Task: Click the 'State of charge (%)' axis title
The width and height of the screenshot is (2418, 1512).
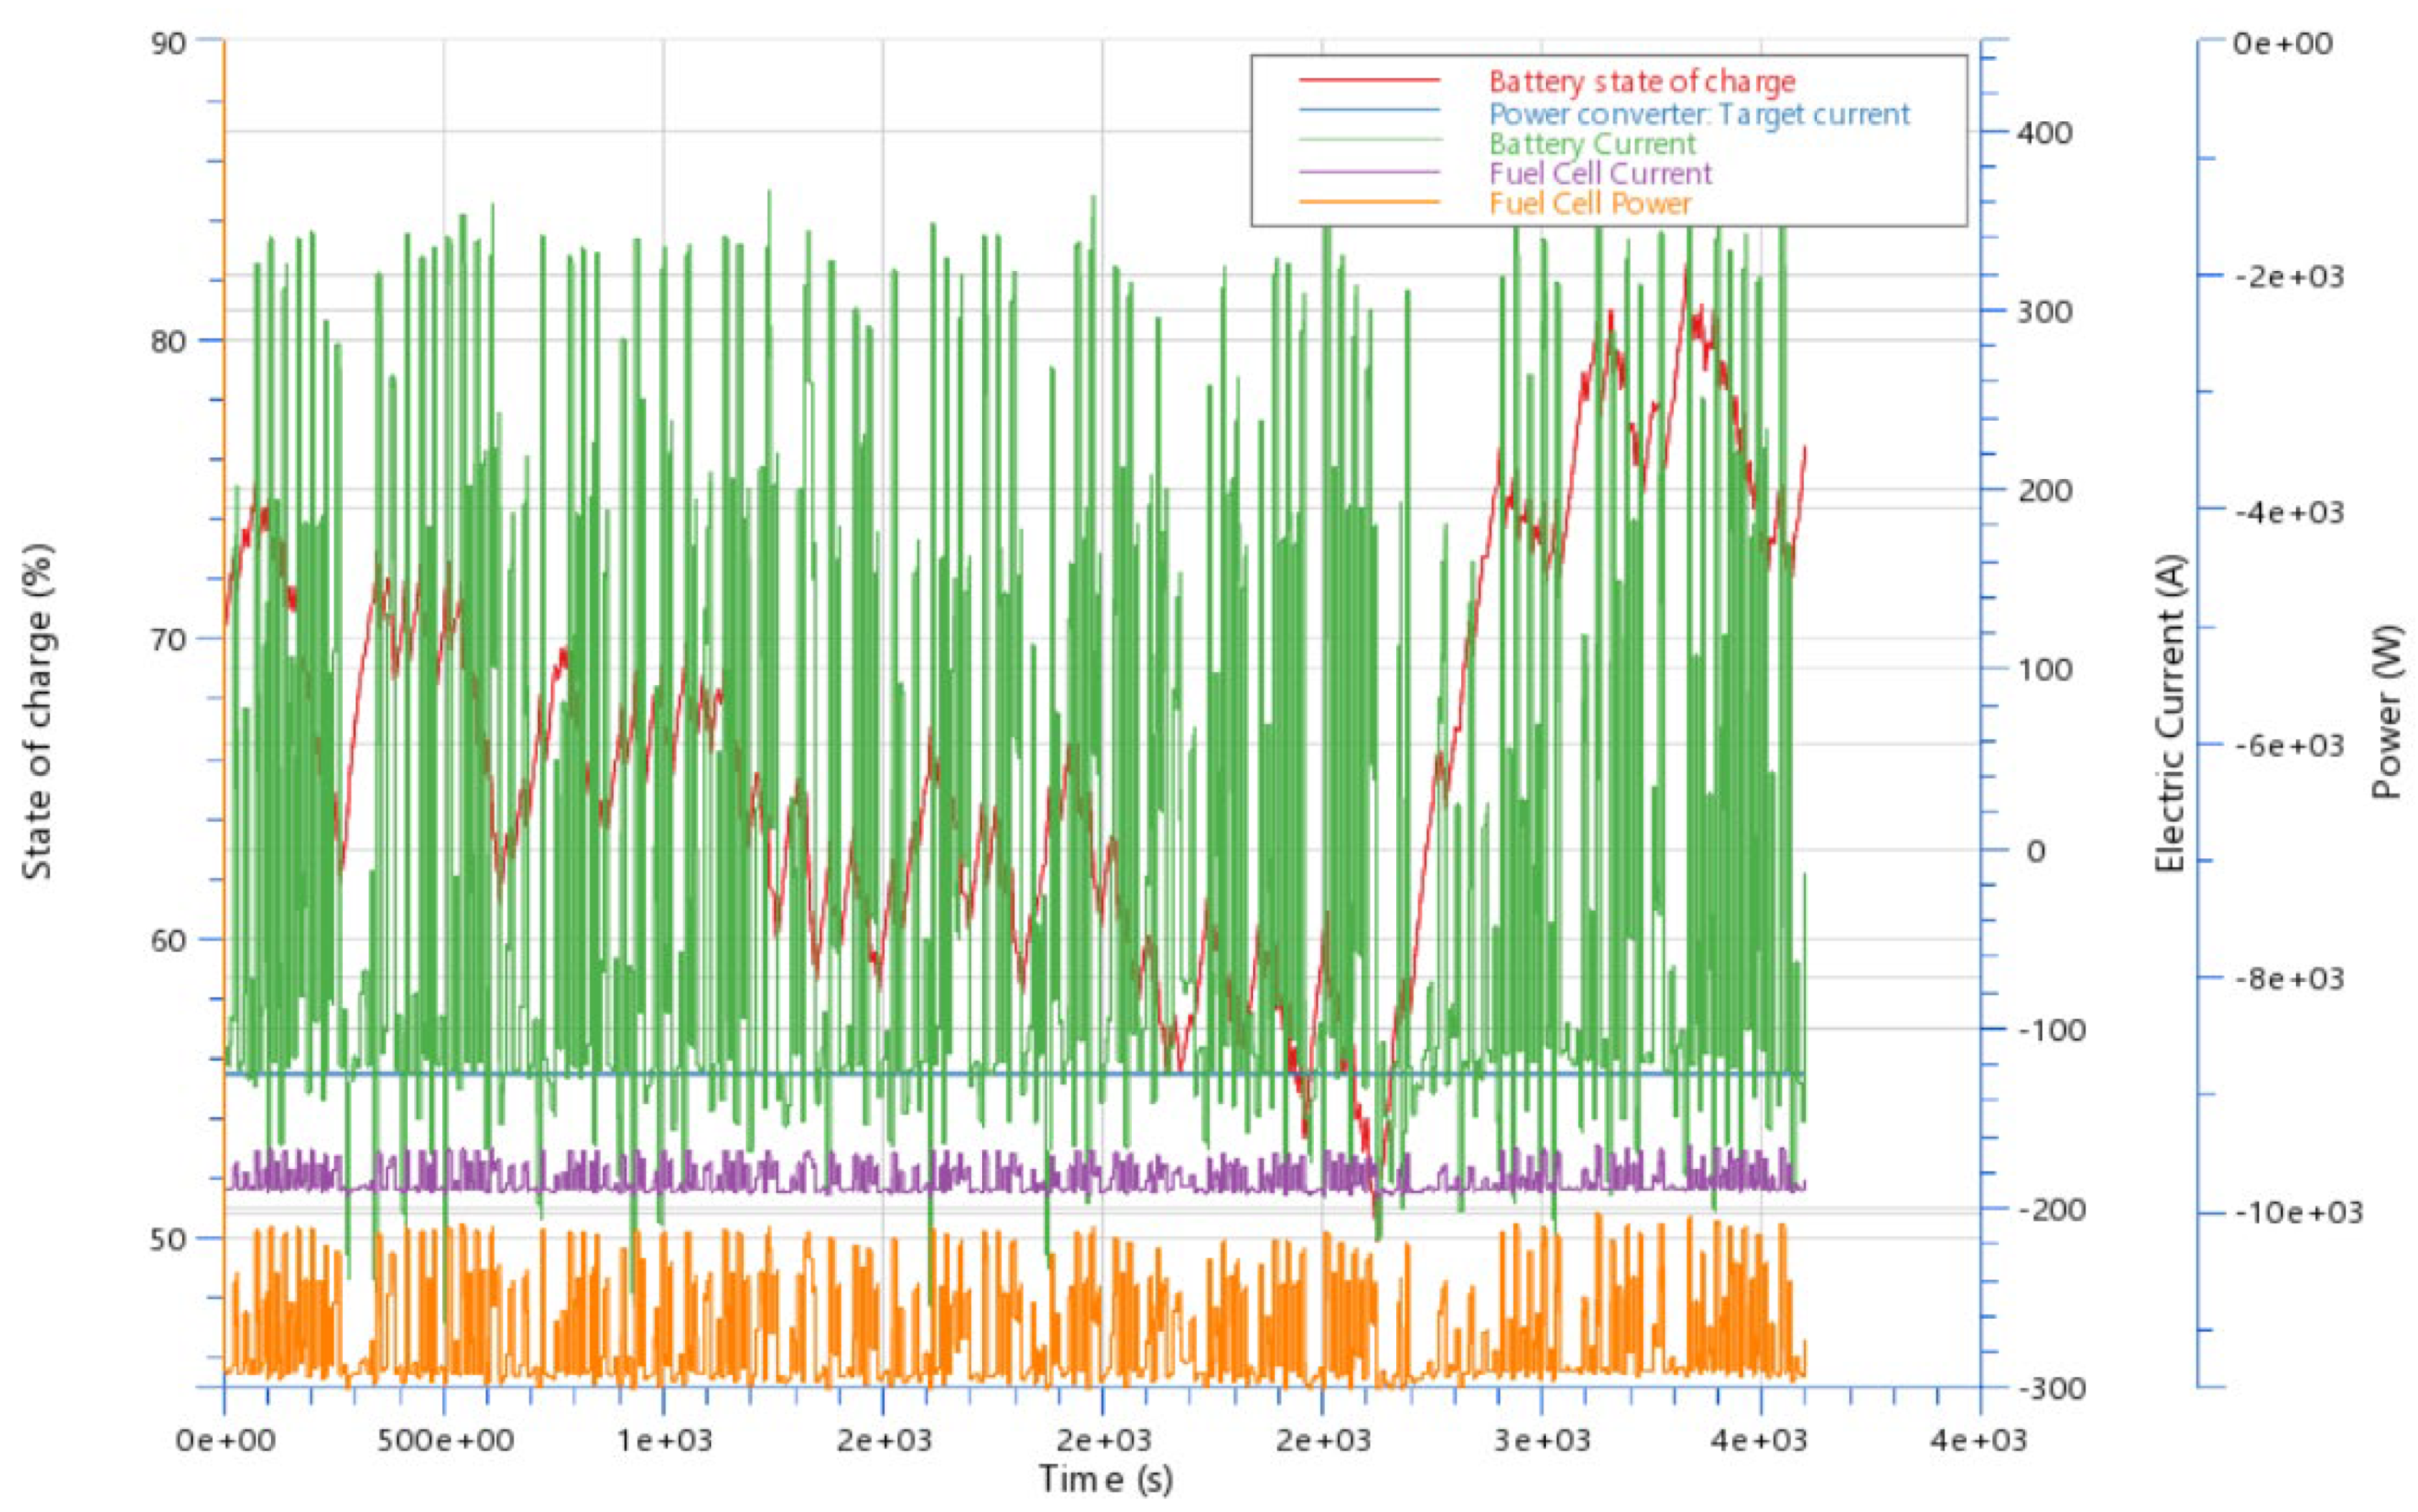Action: (x=38, y=712)
